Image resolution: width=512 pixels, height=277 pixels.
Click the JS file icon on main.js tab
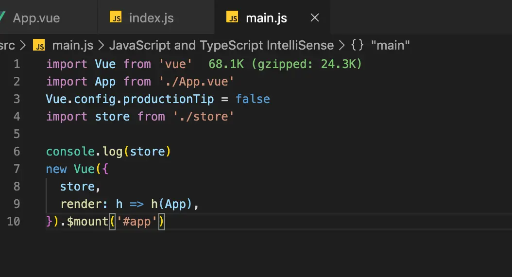pos(233,18)
